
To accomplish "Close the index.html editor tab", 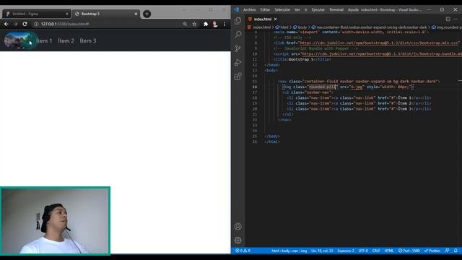I will click(x=275, y=19).
